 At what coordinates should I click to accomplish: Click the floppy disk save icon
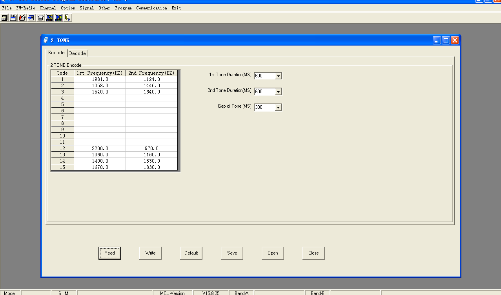click(x=13, y=18)
